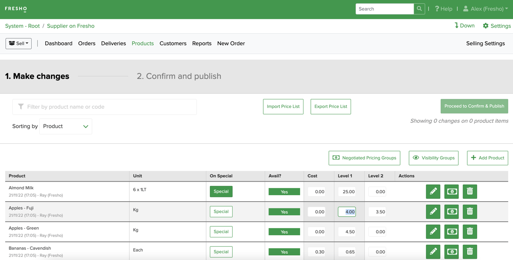Image resolution: width=513 pixels, height=260 pixels.
Task: Toggle the Special button for Almond Milk
Action: point(221,191)
